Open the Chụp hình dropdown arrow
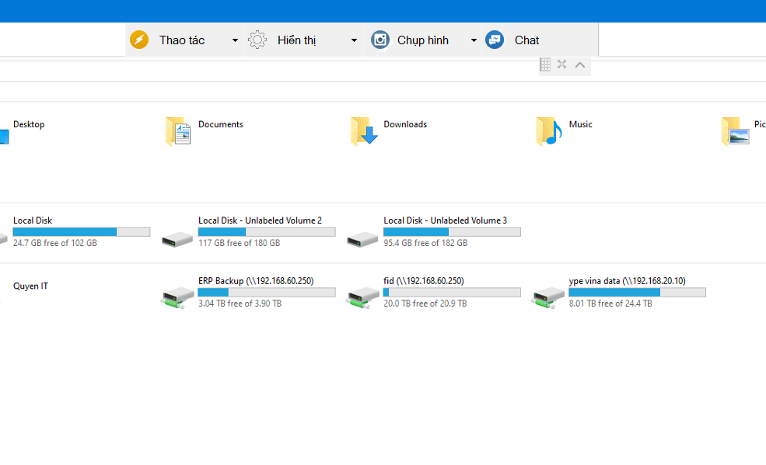The image size is (766, 465). (x=474, y=40)
